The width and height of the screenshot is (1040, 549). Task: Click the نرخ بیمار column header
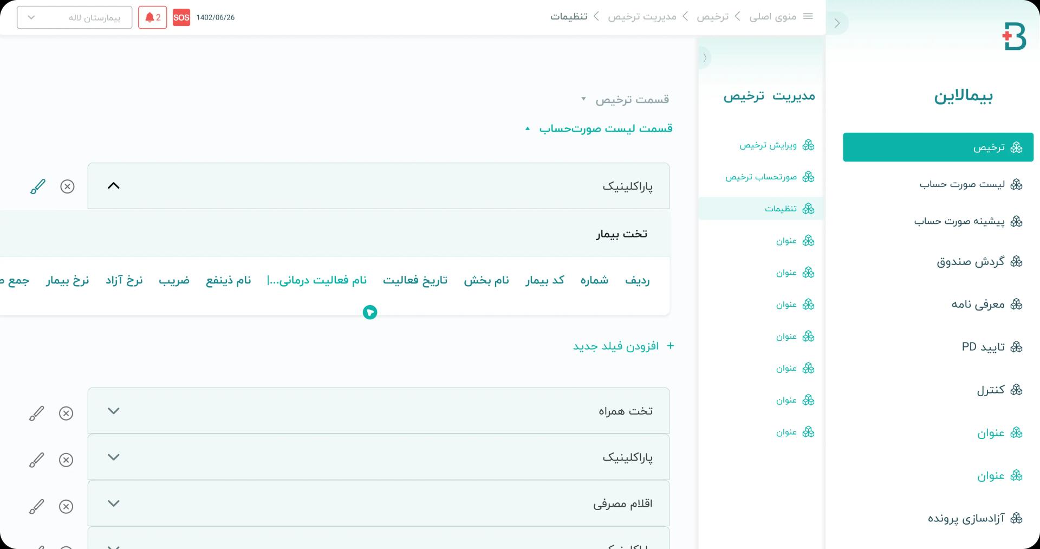click(x=67, y=280)
